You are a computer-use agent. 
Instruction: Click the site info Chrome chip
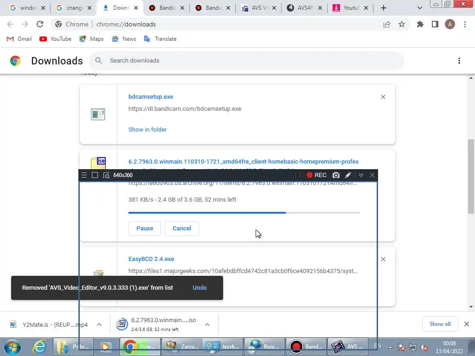[72, 24]
